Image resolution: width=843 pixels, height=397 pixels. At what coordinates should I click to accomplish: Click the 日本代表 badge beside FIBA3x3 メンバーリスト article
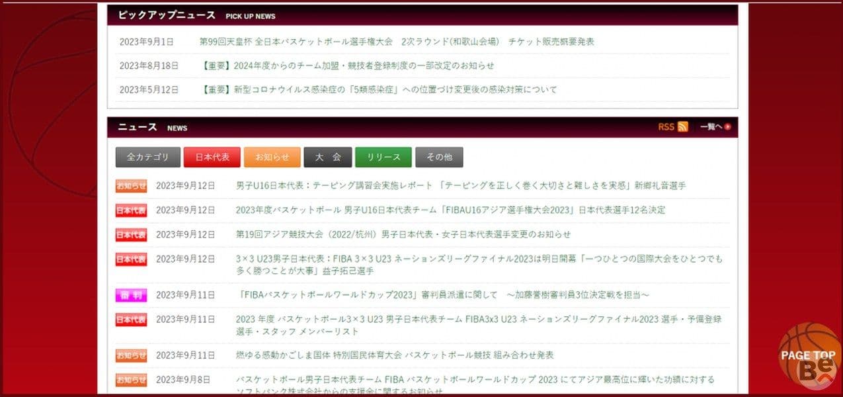click(x=131, y=319)
